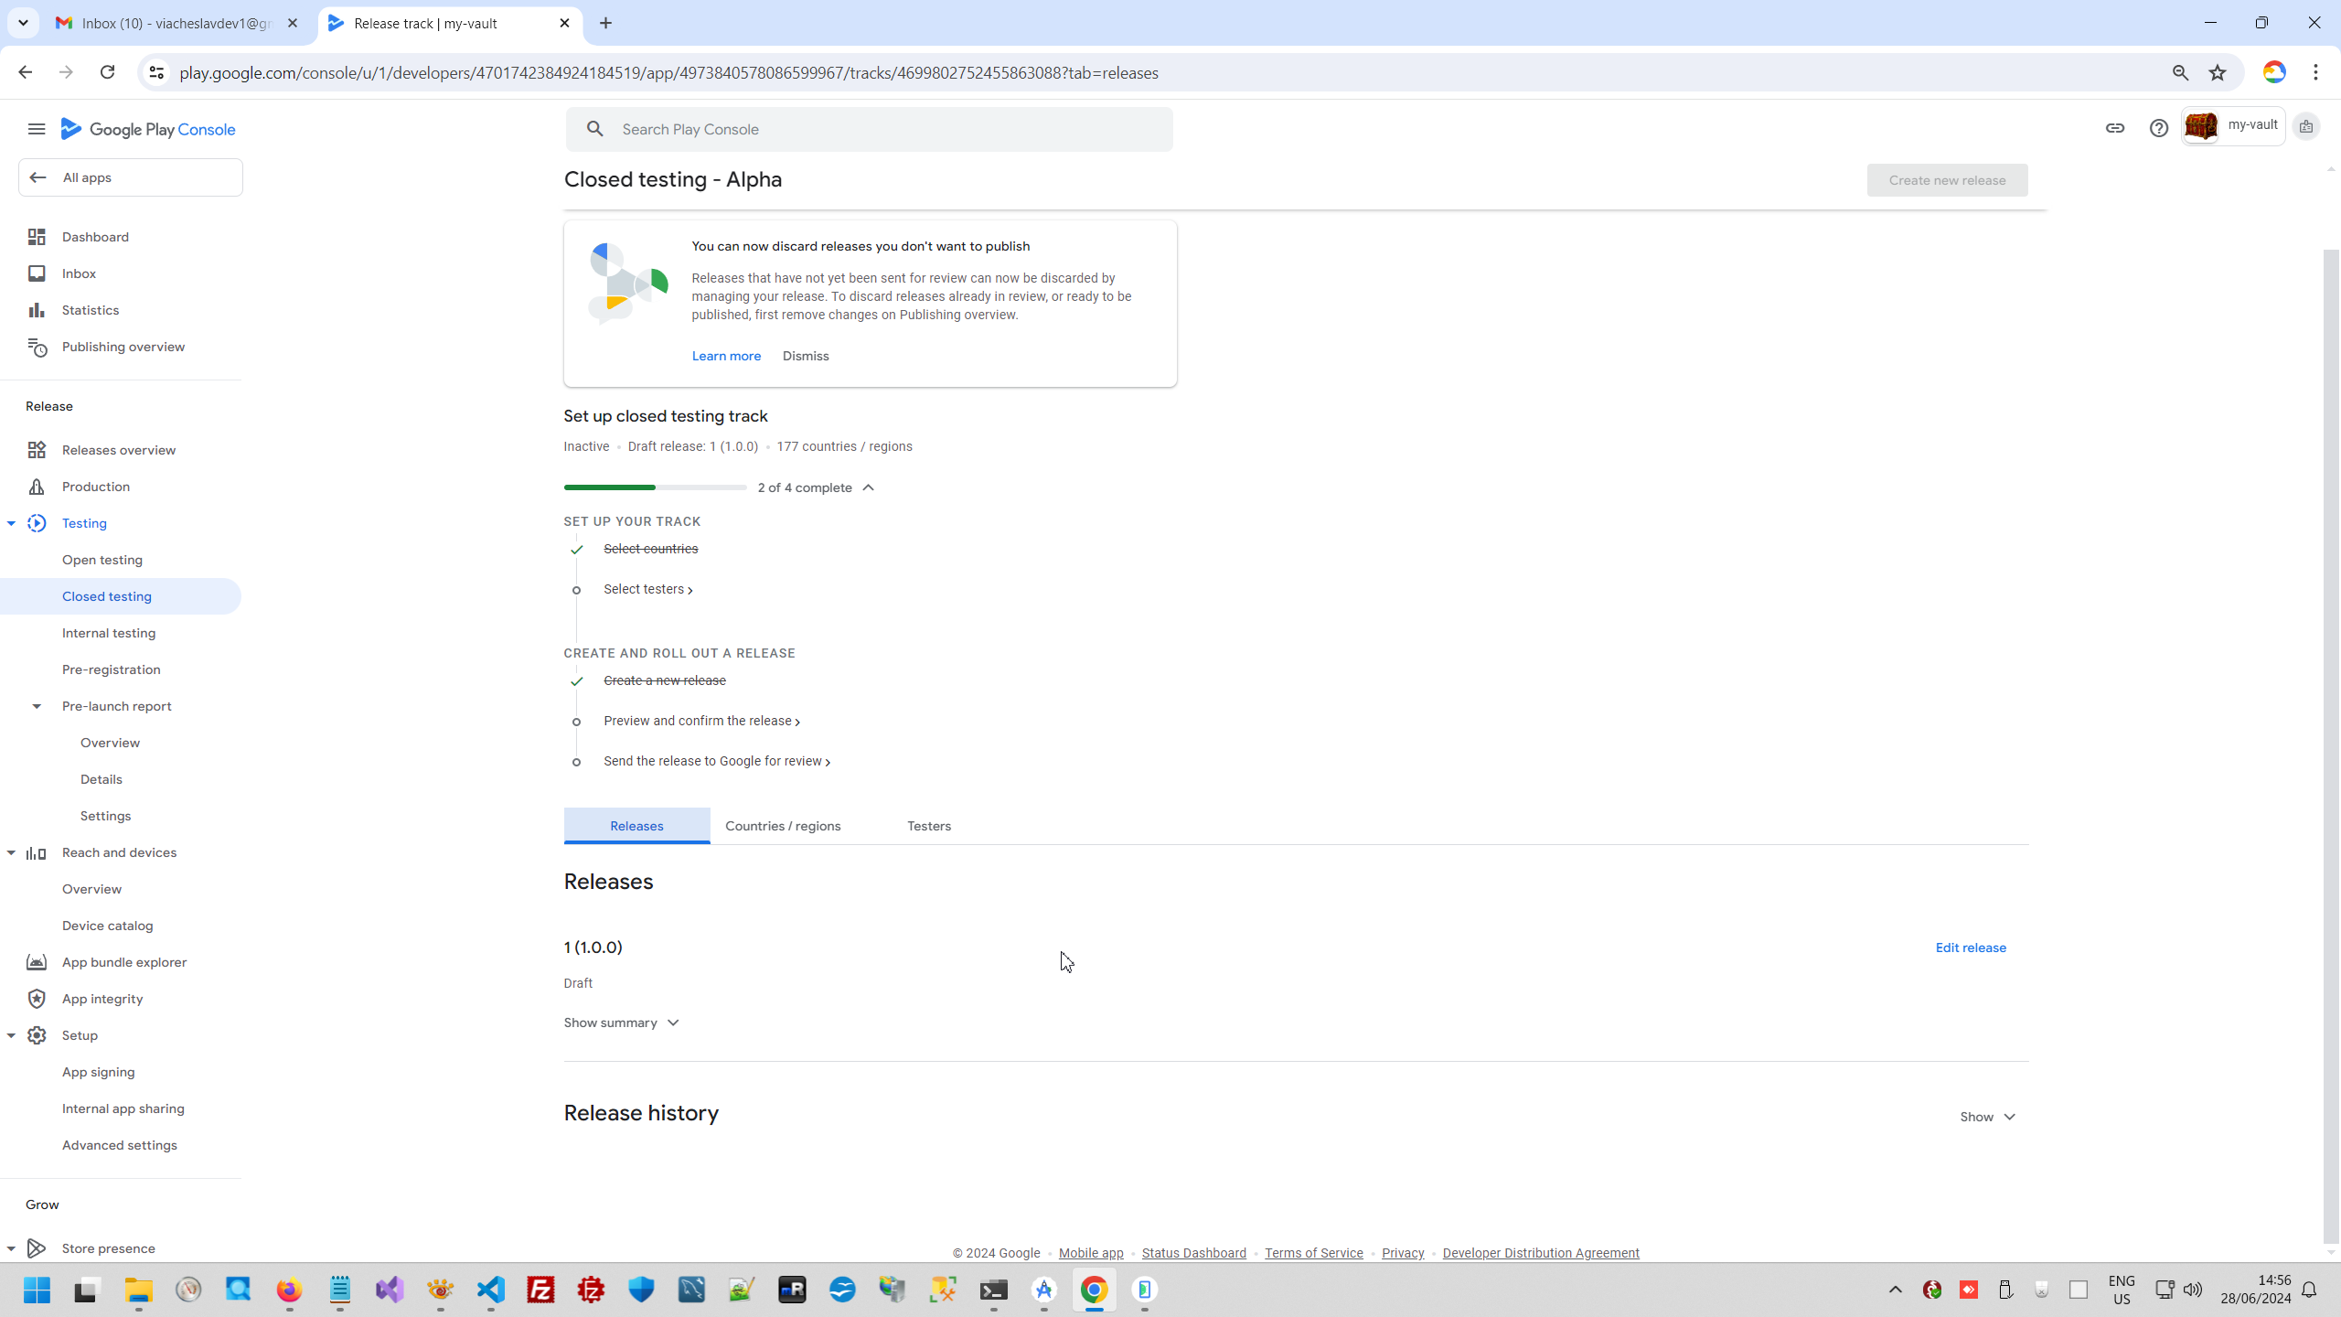Click the Publishing overview icon

coord(37,347)
